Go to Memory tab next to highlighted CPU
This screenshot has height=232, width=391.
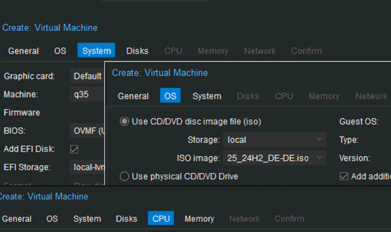pyautogui.click(x=199, y=219)
